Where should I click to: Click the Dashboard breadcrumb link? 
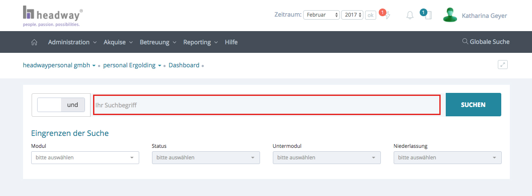[x=184, y=65]
